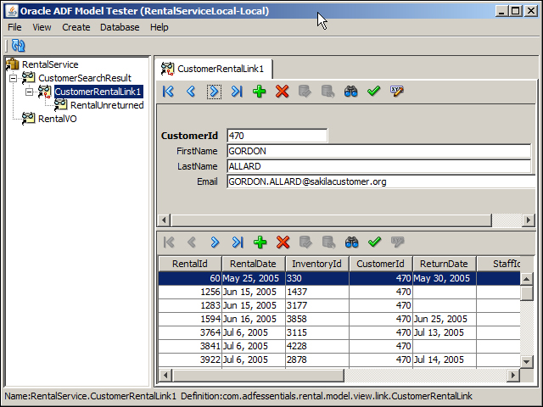The height and width of the screenshot is (407, 543).
Task: Click rental table horizontal scrollbar right arrow
Action: pyautogui.click(x=513, y=375)
